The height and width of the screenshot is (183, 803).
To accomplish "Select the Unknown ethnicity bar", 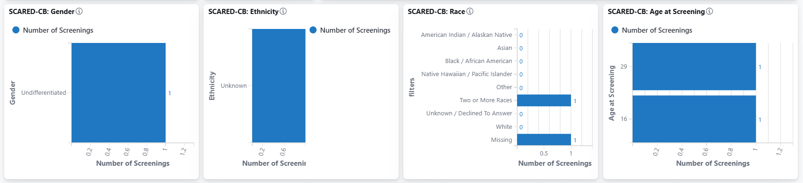I will click(x=278, y=85).
